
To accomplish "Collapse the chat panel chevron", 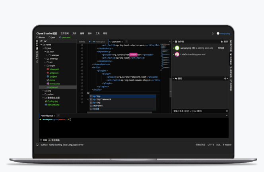I will 173,79.
